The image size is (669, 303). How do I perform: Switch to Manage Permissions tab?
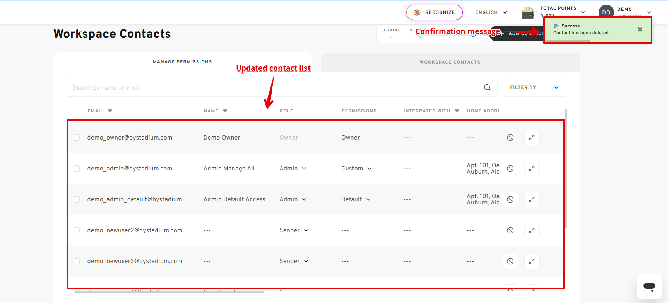pyautogui.click(x=182, y=62)
